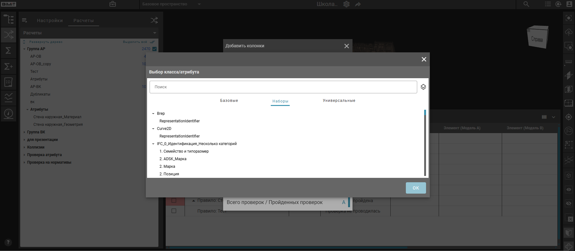Check the box for Правило: Тест row

(174, 211)
